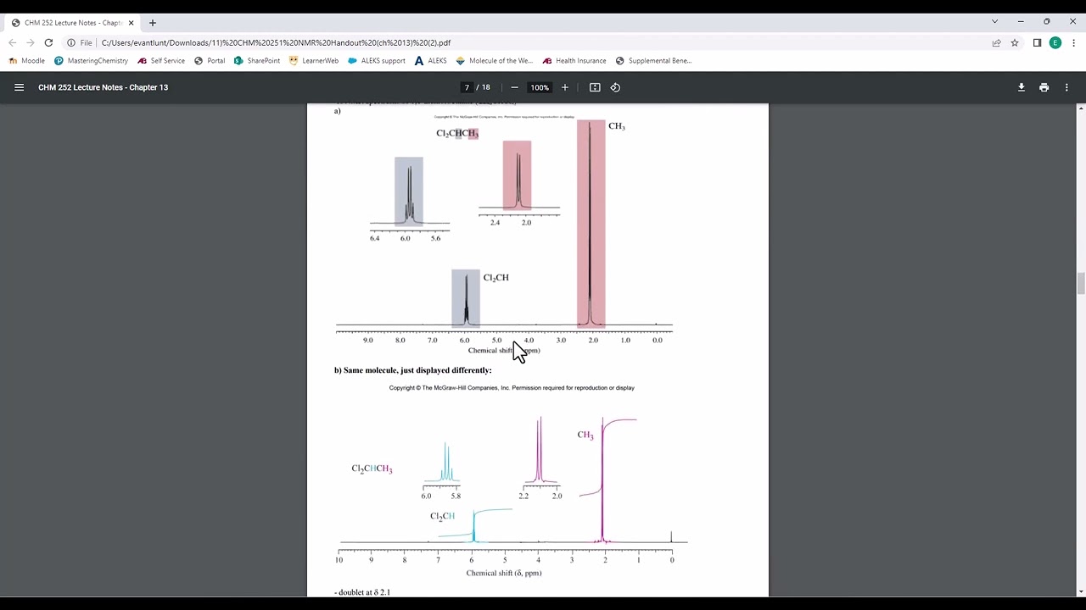Viewport: 1086px width, 610px height.
Task: Bookmark this tab with star icon
Action: point(1015,42)
